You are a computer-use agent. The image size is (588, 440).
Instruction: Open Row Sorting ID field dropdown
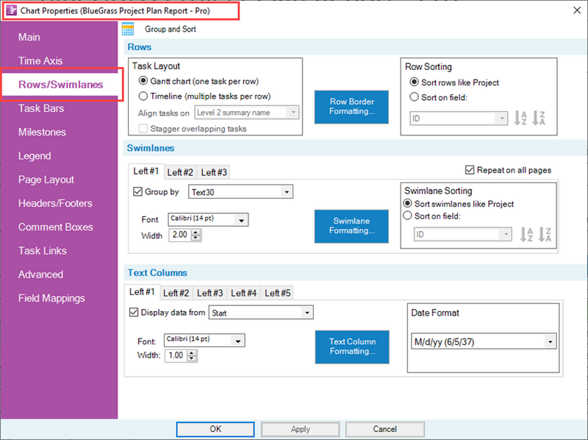tap(459, 118)
